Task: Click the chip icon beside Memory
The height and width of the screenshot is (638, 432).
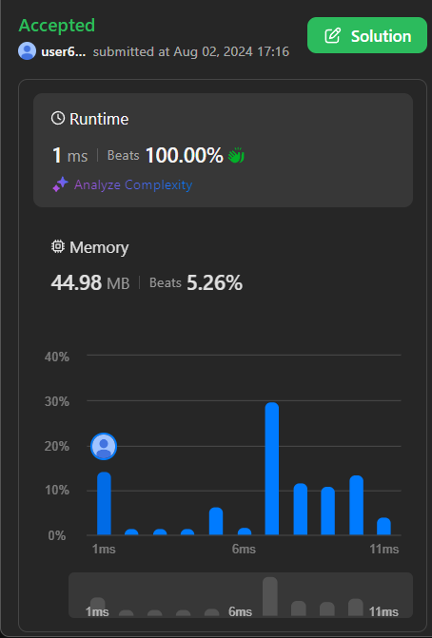Action: tap(58, 246)
